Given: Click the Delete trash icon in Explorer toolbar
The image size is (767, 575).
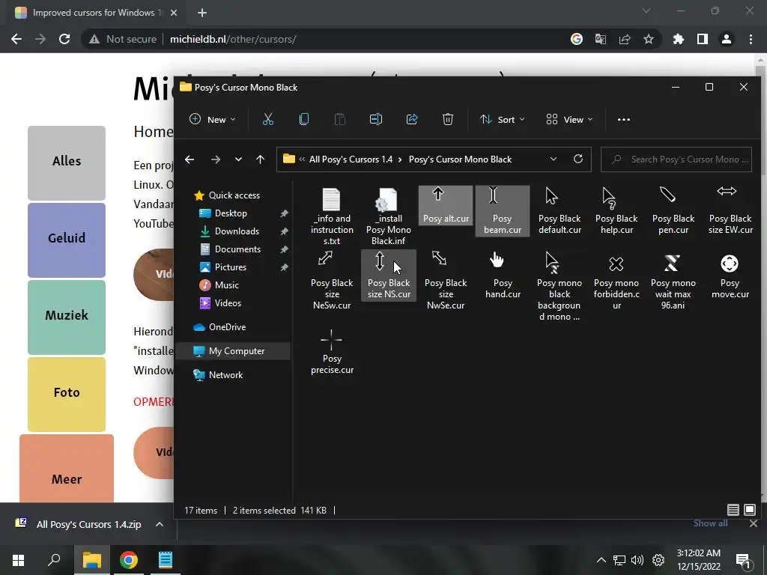Looking at the screenshot, I should coord(448,119).
